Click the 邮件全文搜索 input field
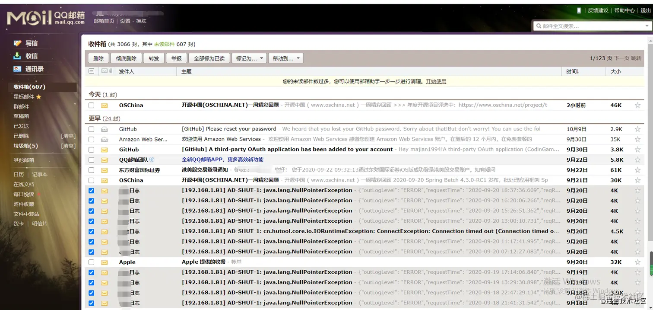The image size is (653, 310). point(592,26)
